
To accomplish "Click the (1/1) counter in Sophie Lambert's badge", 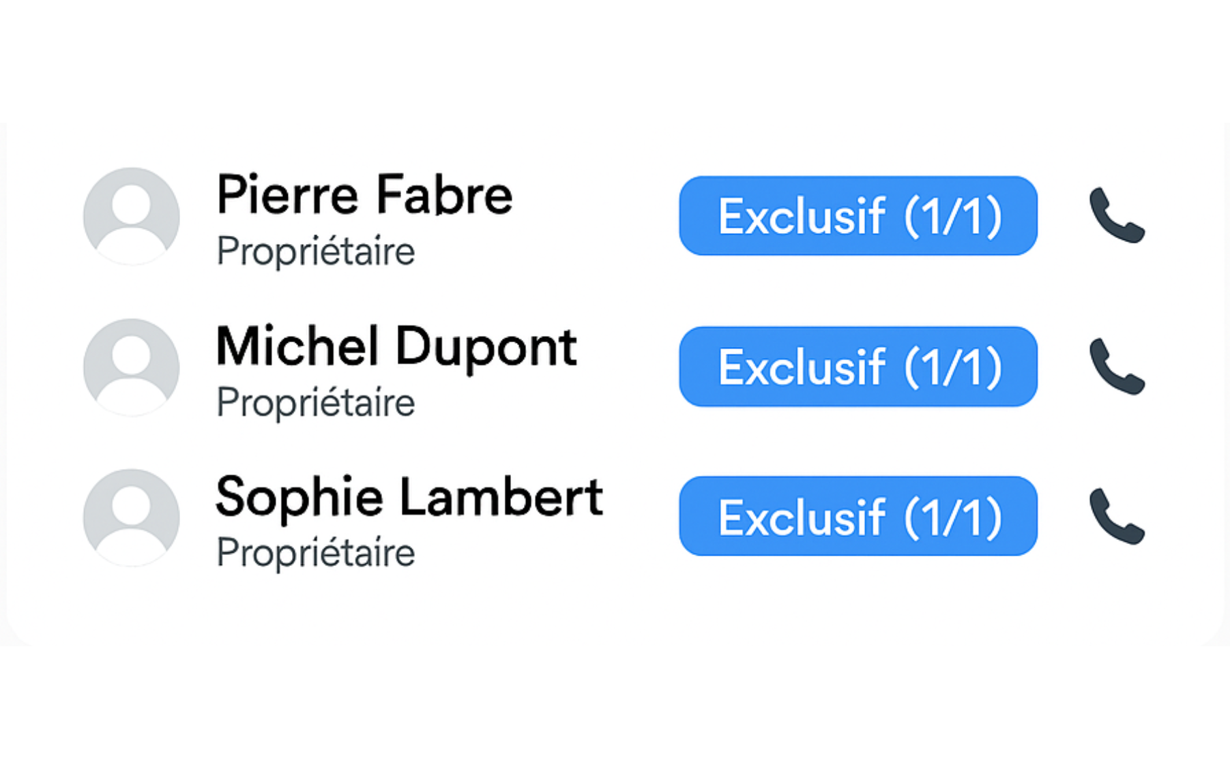I will [953, 517].
